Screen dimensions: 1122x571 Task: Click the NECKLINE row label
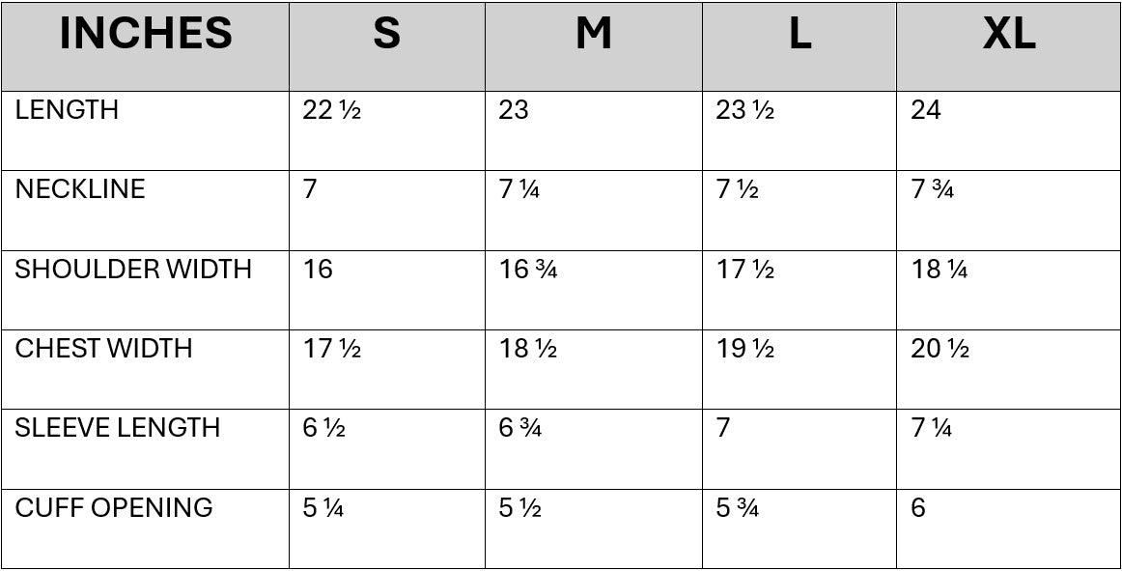click(80, 189)
